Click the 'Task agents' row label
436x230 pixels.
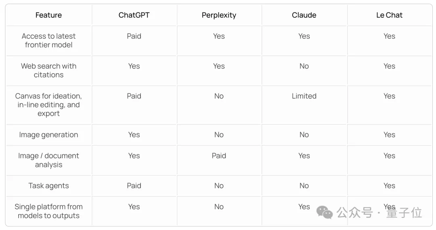(48, 186)
